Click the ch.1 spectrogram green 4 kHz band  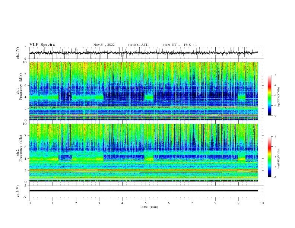point(44,97)
